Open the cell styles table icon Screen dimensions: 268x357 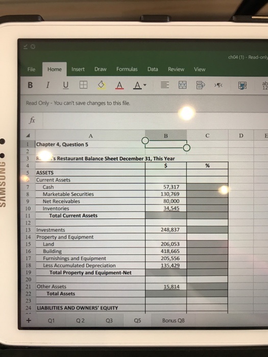point(242,86)
